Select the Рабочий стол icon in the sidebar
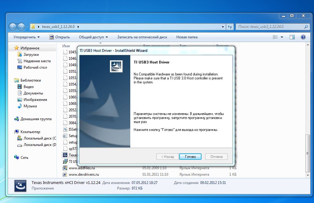314x203 pixels. coord(20,67)
